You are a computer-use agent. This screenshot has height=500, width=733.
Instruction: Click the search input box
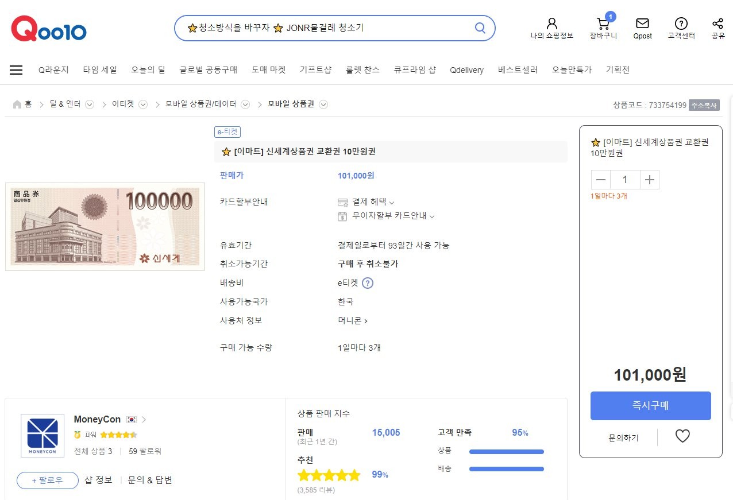pyautogui.click(x=327, y=28)
